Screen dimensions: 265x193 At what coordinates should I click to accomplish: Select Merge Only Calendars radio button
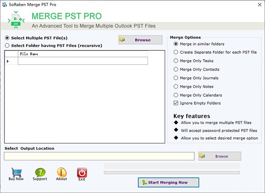tap(176, 95)
